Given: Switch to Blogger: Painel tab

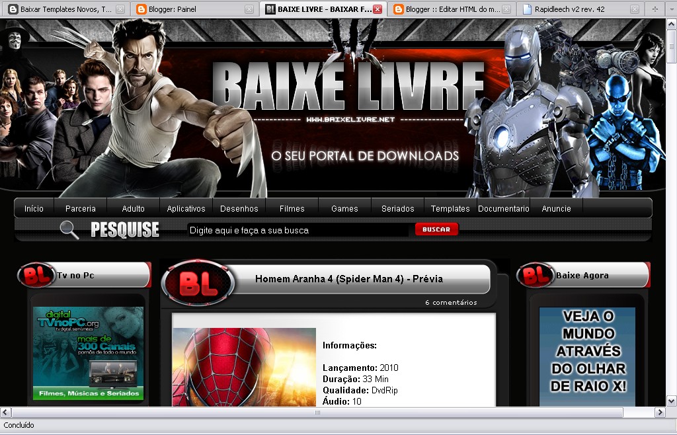Looking at the screenshot, I should tap(195, 9).
